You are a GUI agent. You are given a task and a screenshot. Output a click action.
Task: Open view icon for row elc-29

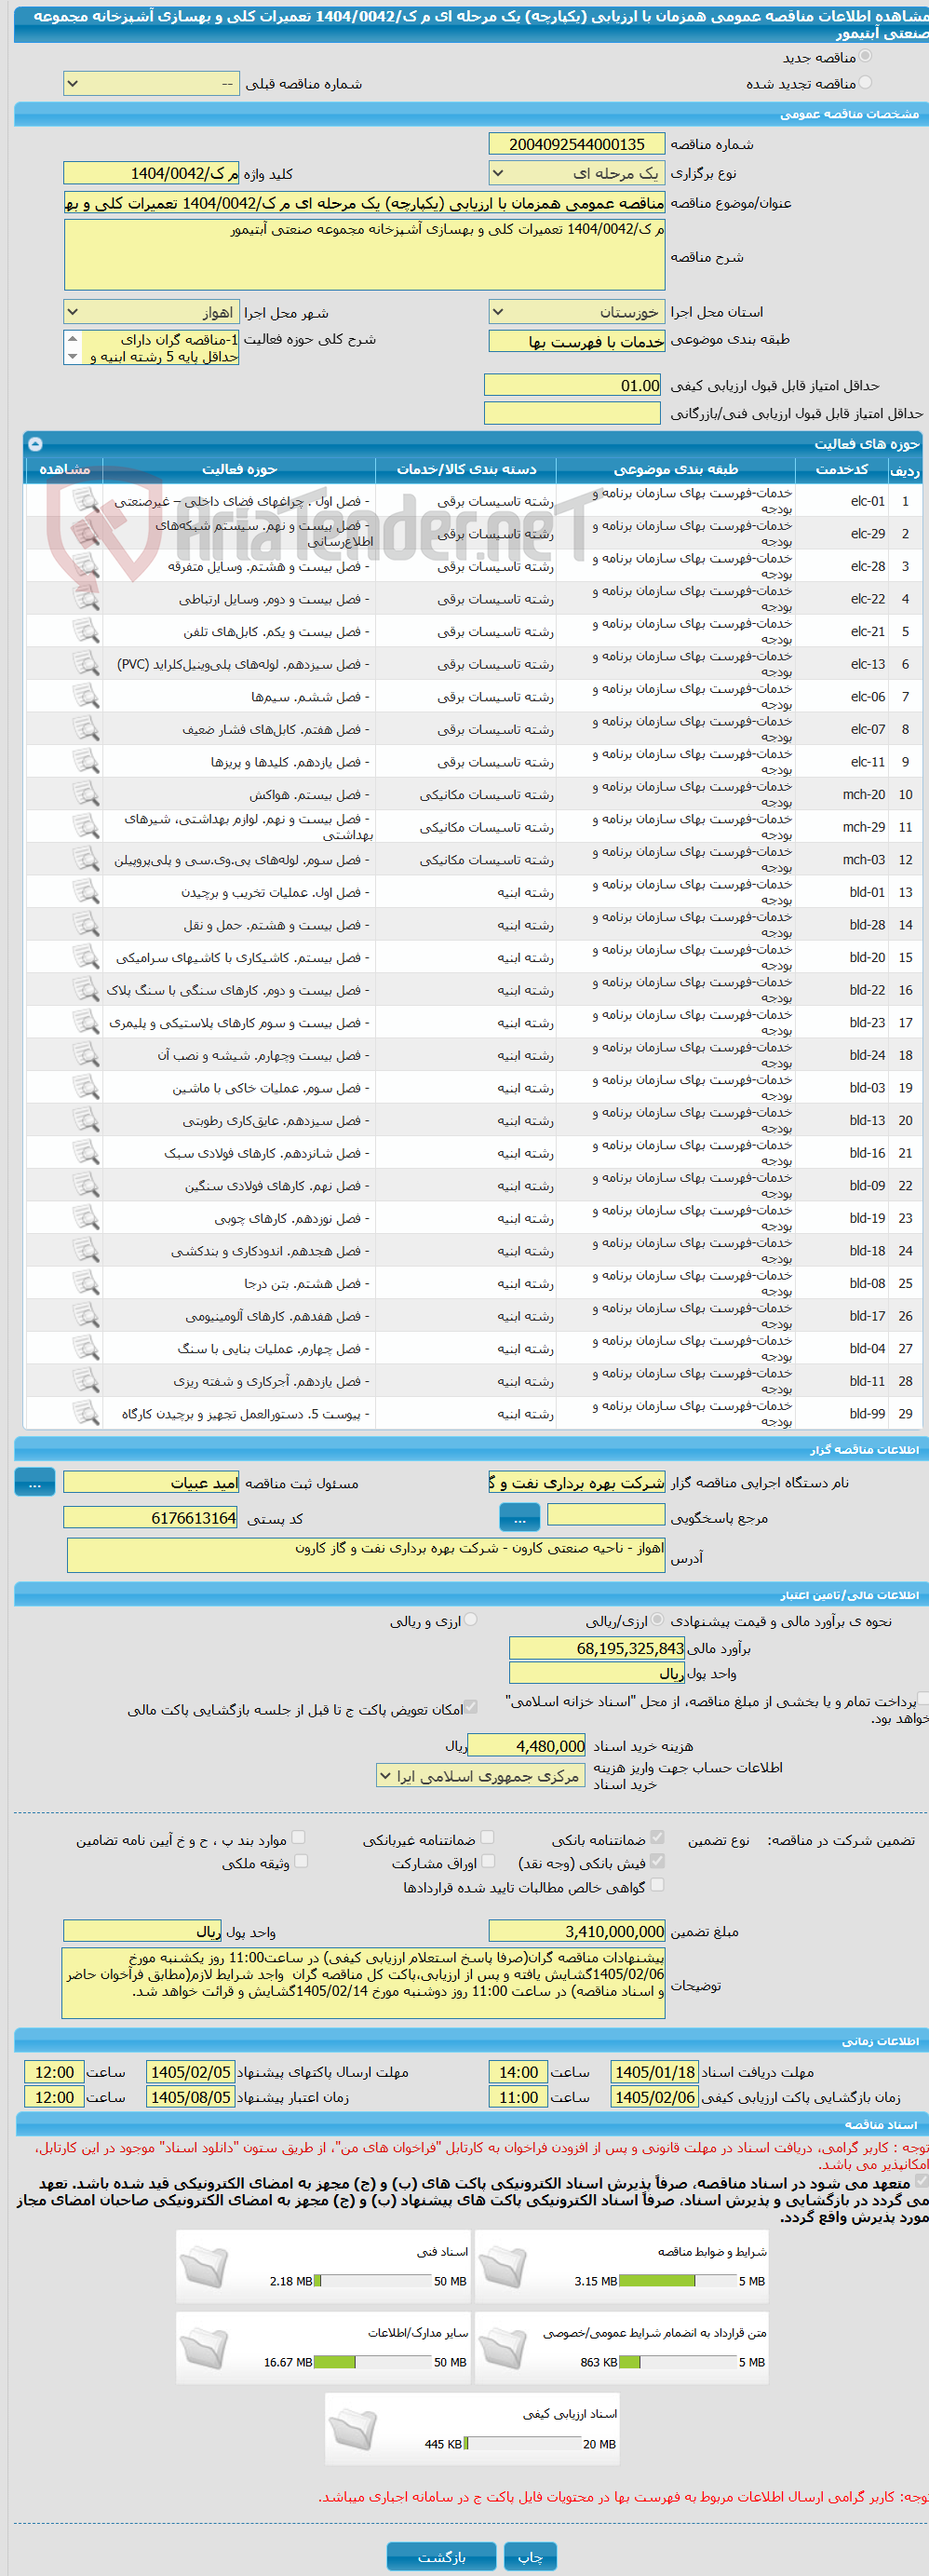86,534
